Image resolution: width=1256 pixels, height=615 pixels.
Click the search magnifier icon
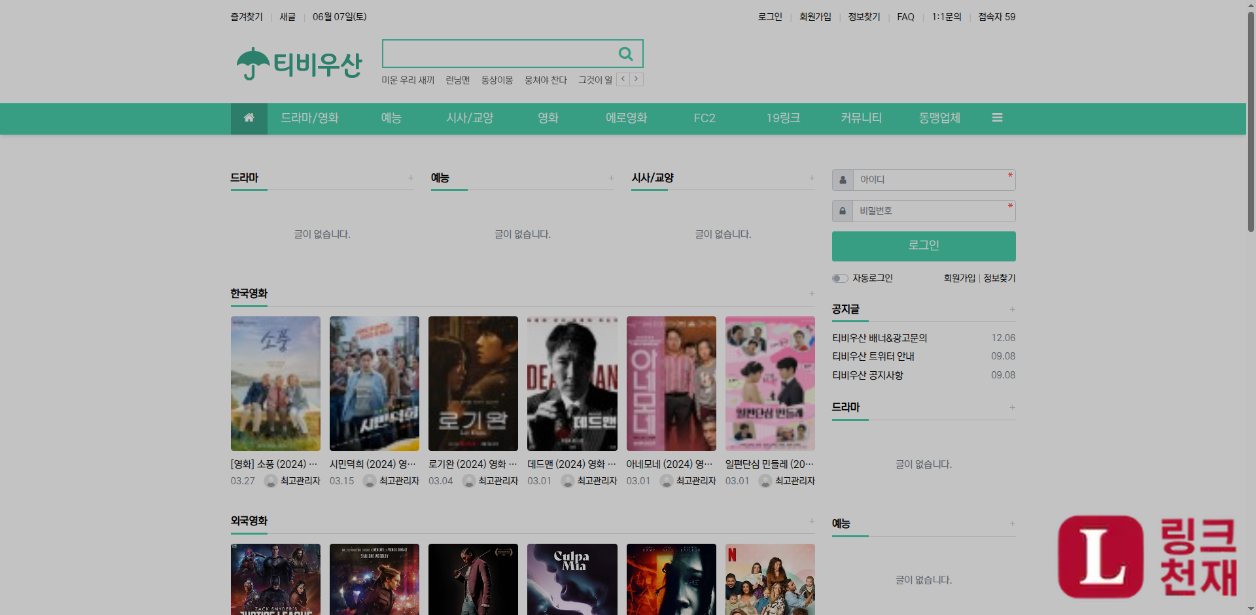(625, 54)
